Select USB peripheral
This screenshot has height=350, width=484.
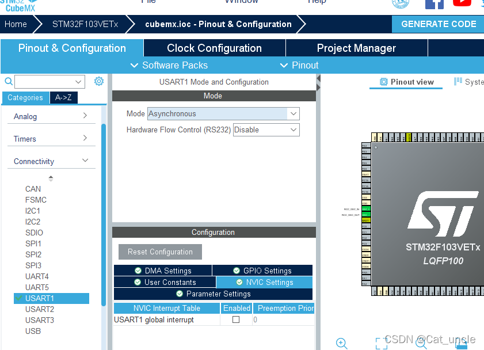(x=33, y=331)
